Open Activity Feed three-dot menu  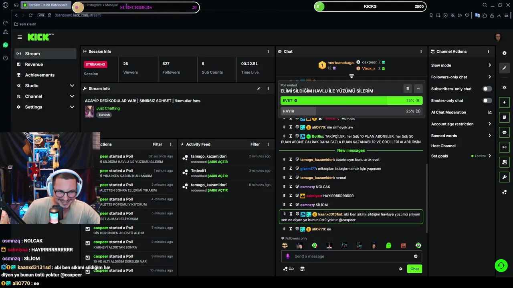point(268,144)
